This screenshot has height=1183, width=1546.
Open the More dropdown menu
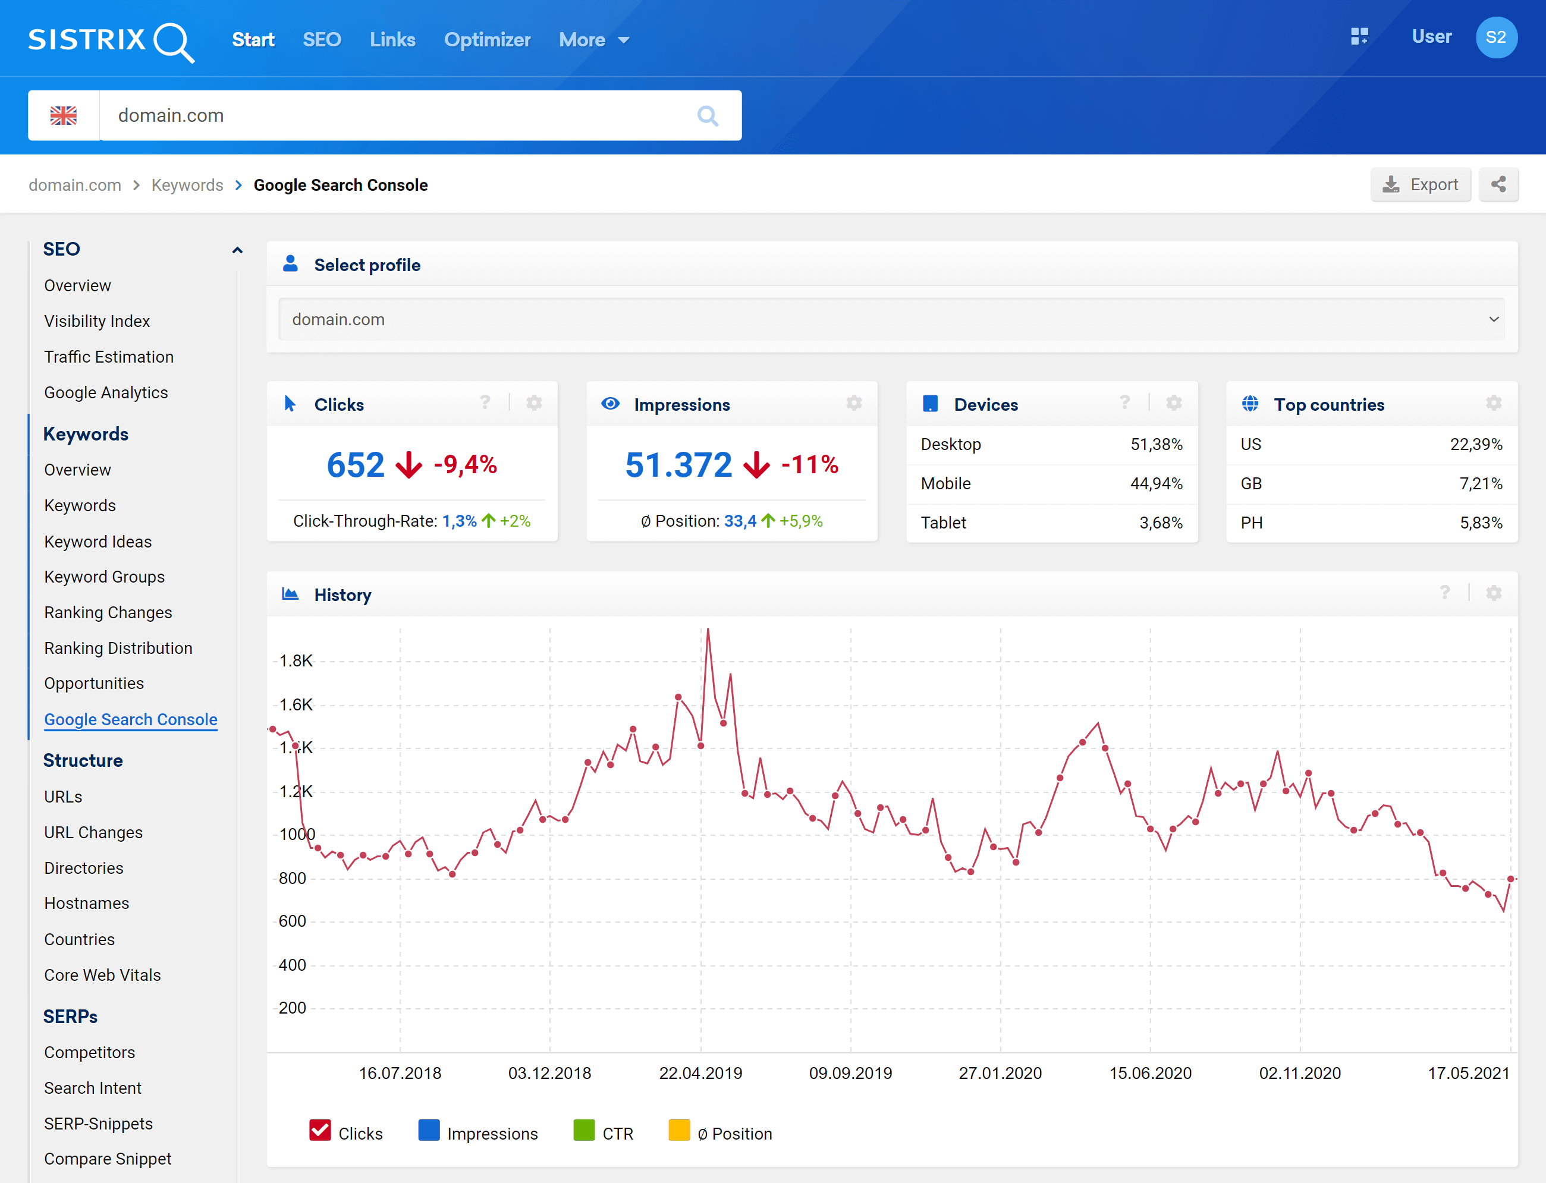tap(594, 39)
